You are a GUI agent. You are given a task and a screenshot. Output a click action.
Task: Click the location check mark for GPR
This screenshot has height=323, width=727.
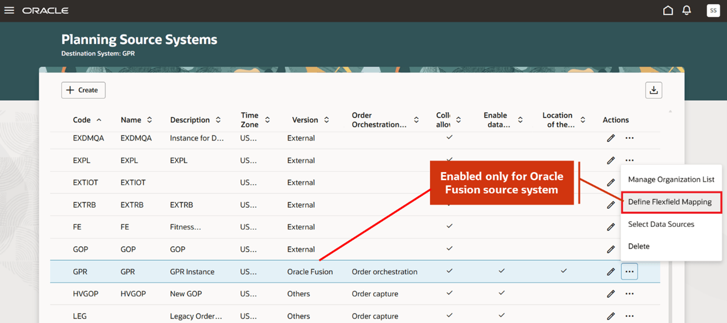[x=563, y=271]
